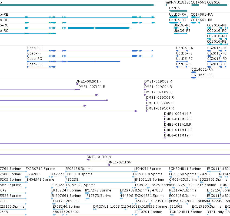230x216 pixels.
Task: Click the FGM324B11.5prime label
Action: [186, 212]
